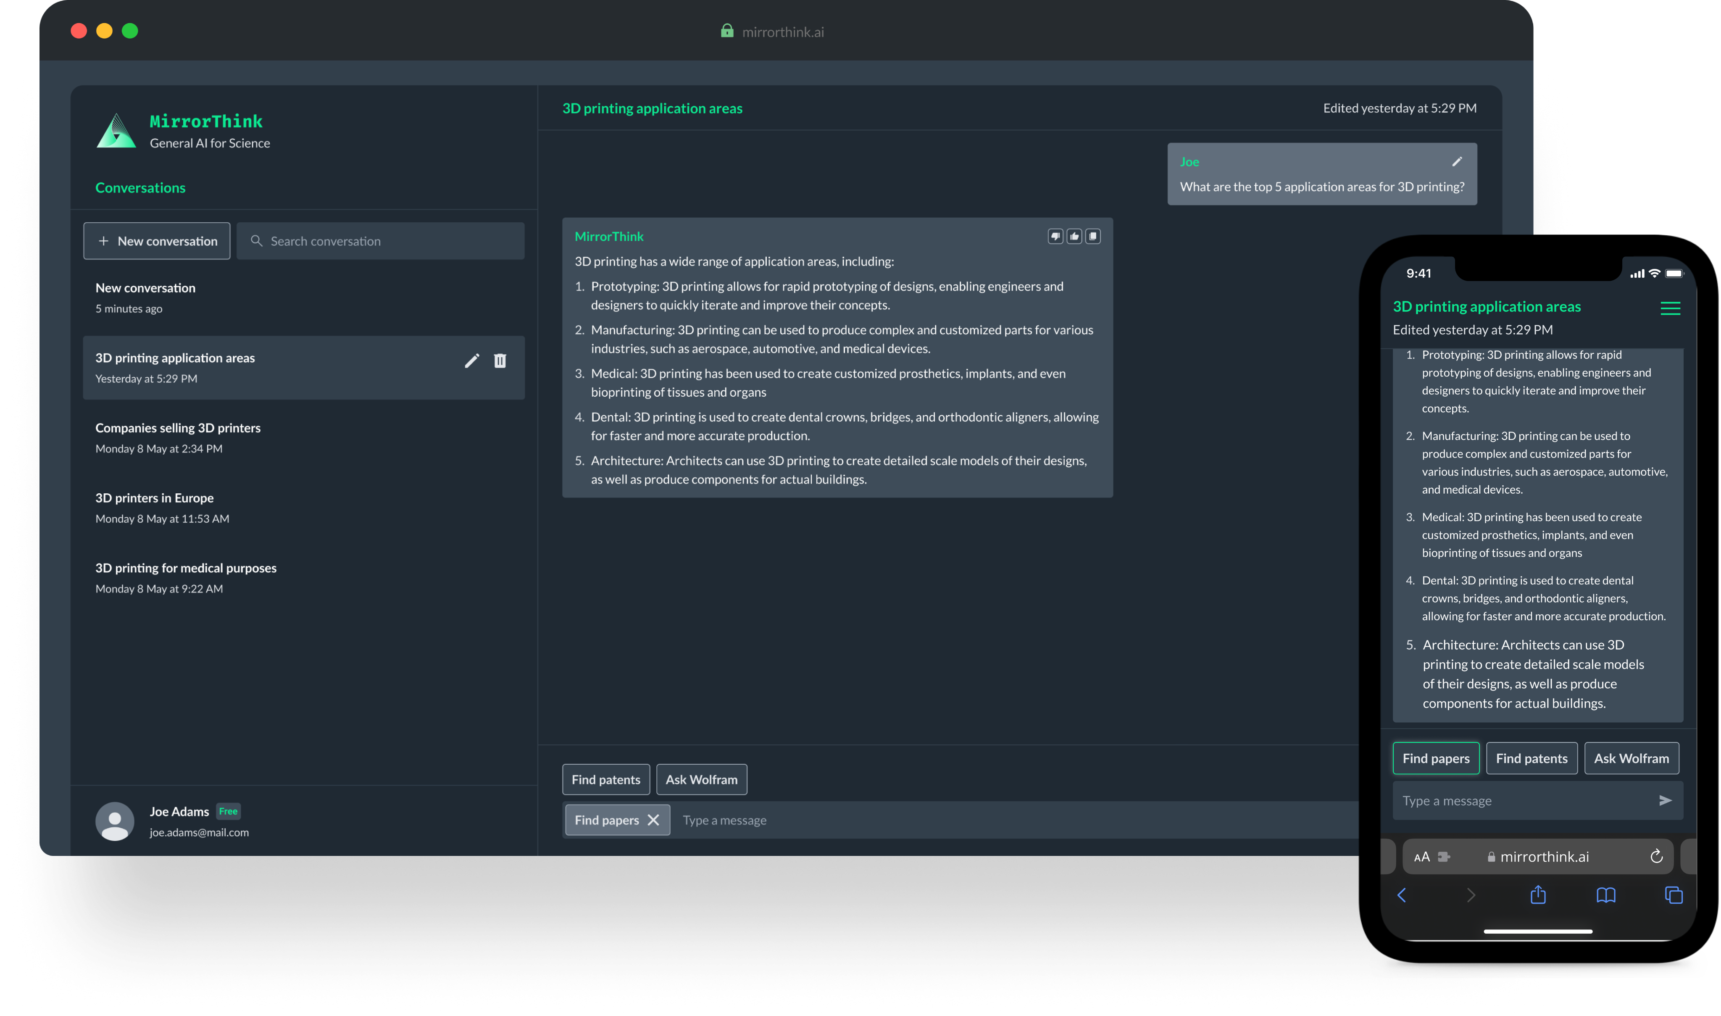
Task: Remove the Find papers tag
Action: click(x=653, y=820)
